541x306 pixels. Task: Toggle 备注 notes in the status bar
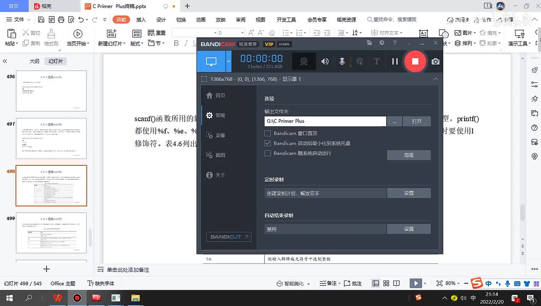pos(329,283)
